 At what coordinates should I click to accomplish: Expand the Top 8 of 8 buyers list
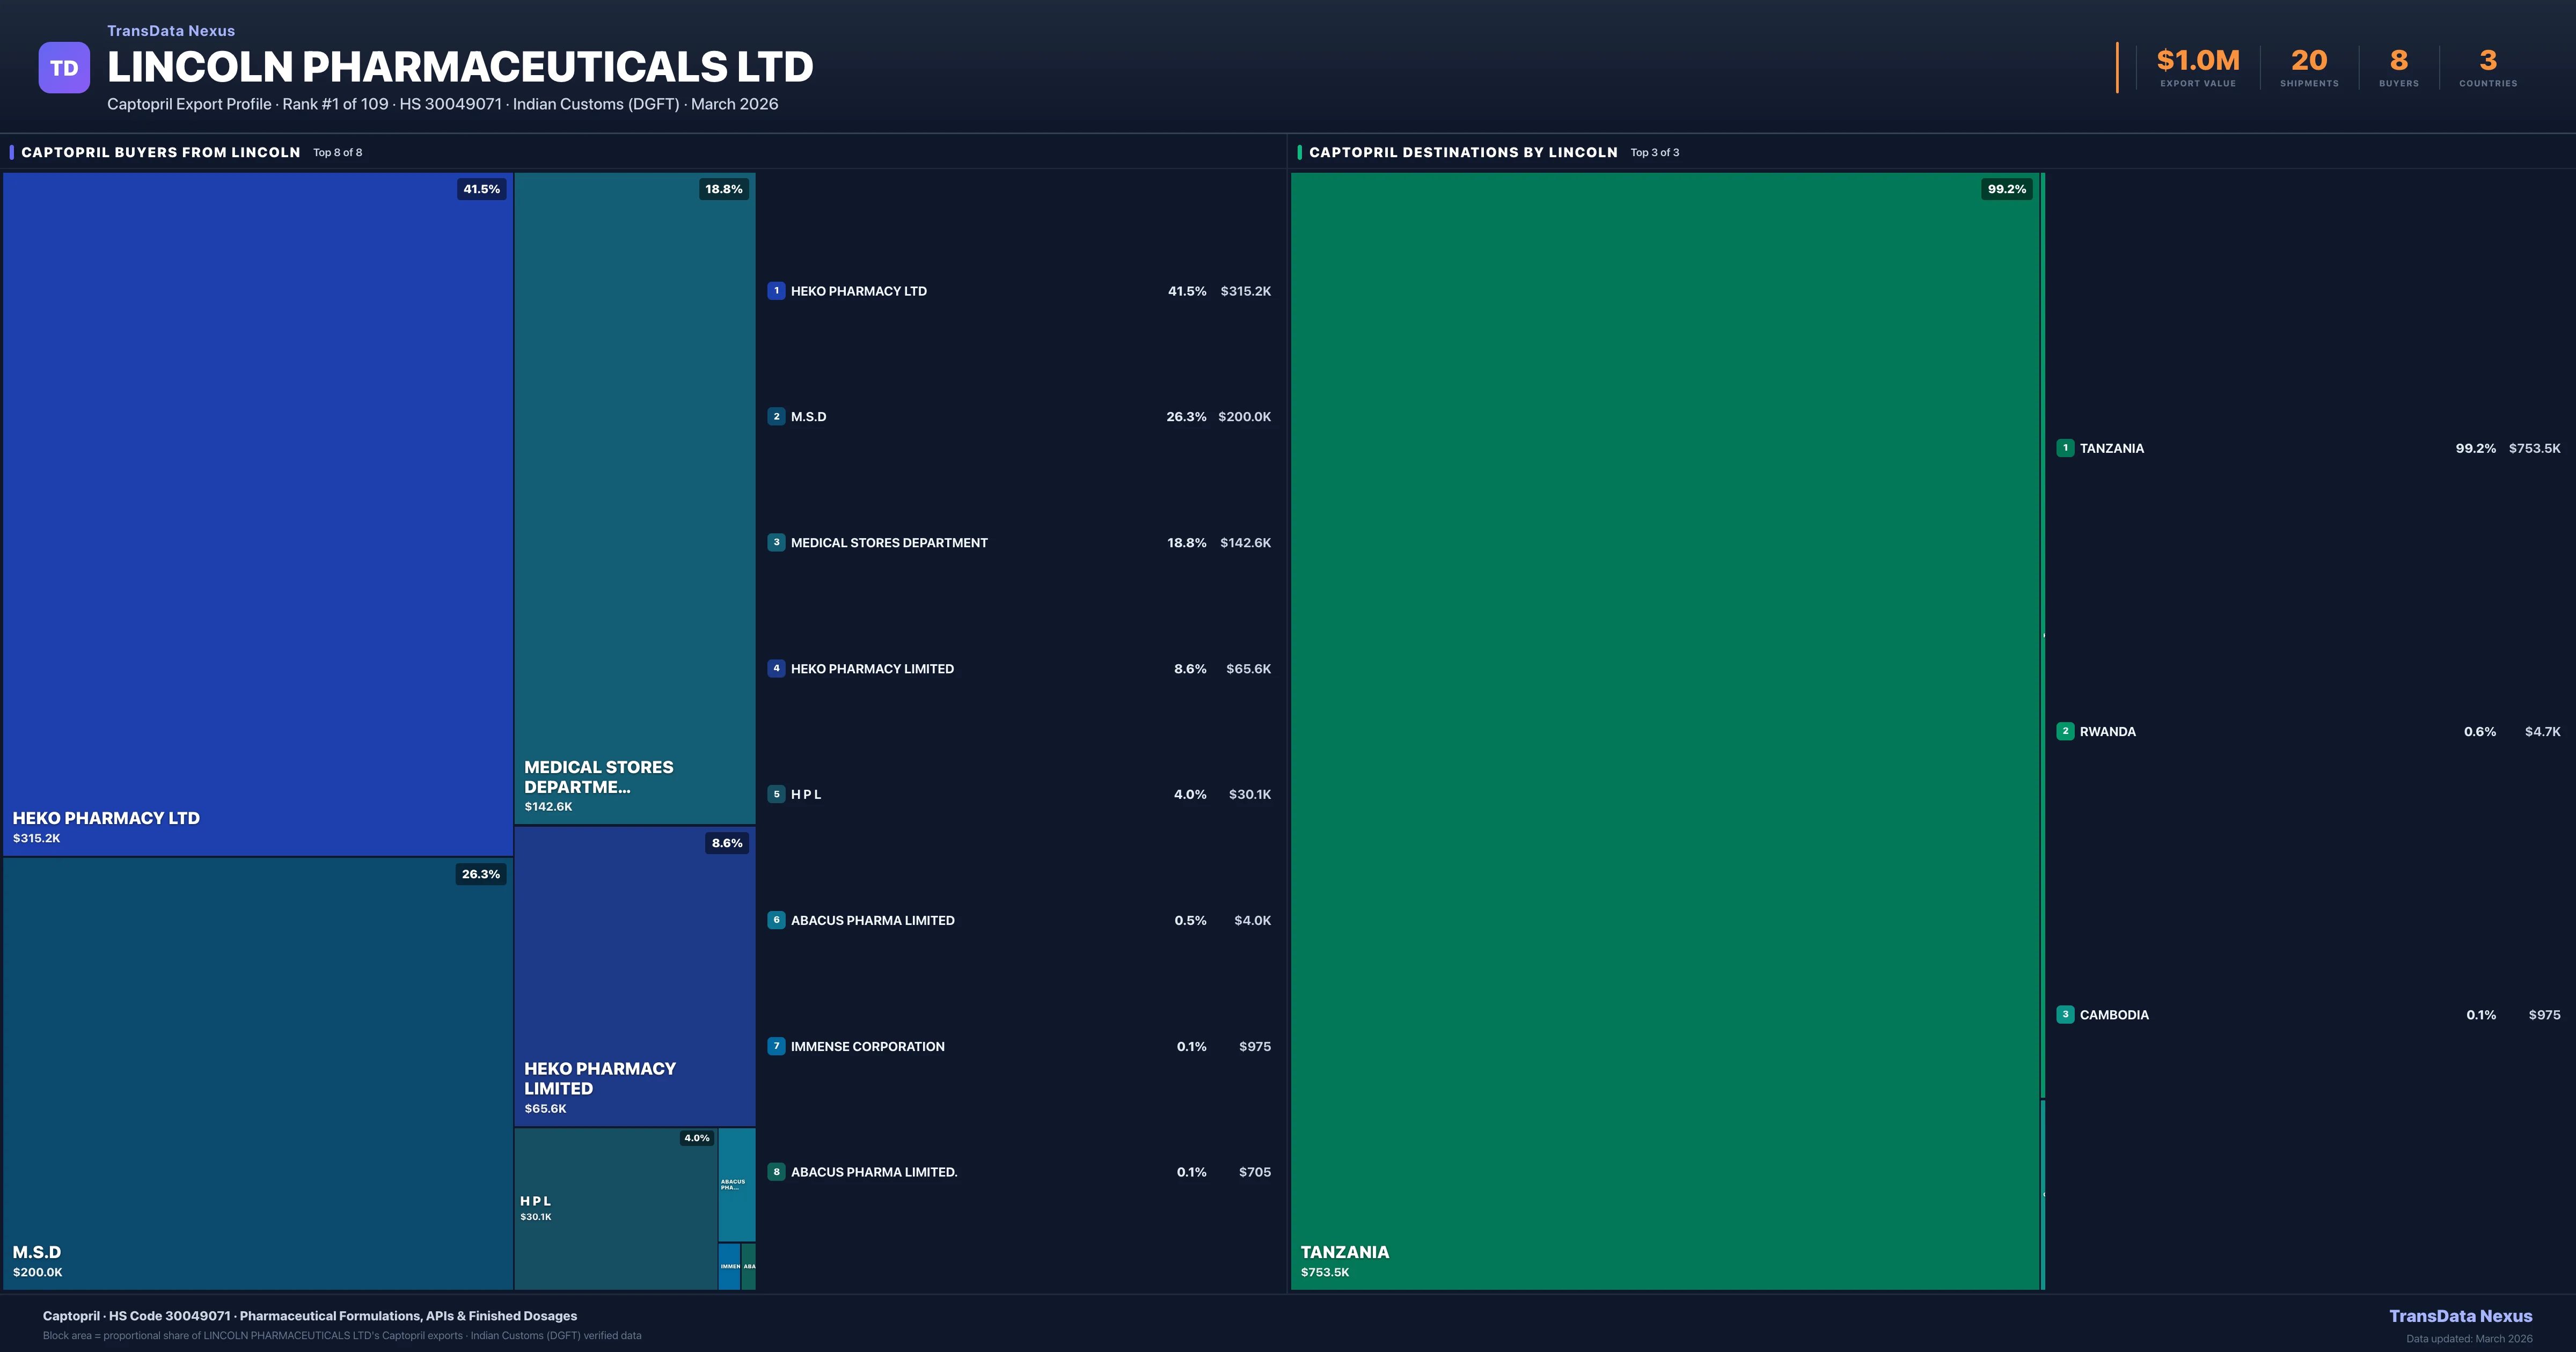337,152
